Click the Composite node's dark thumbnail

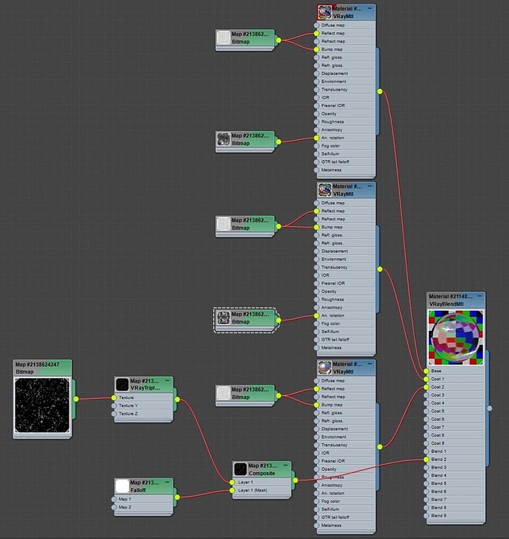240,469
